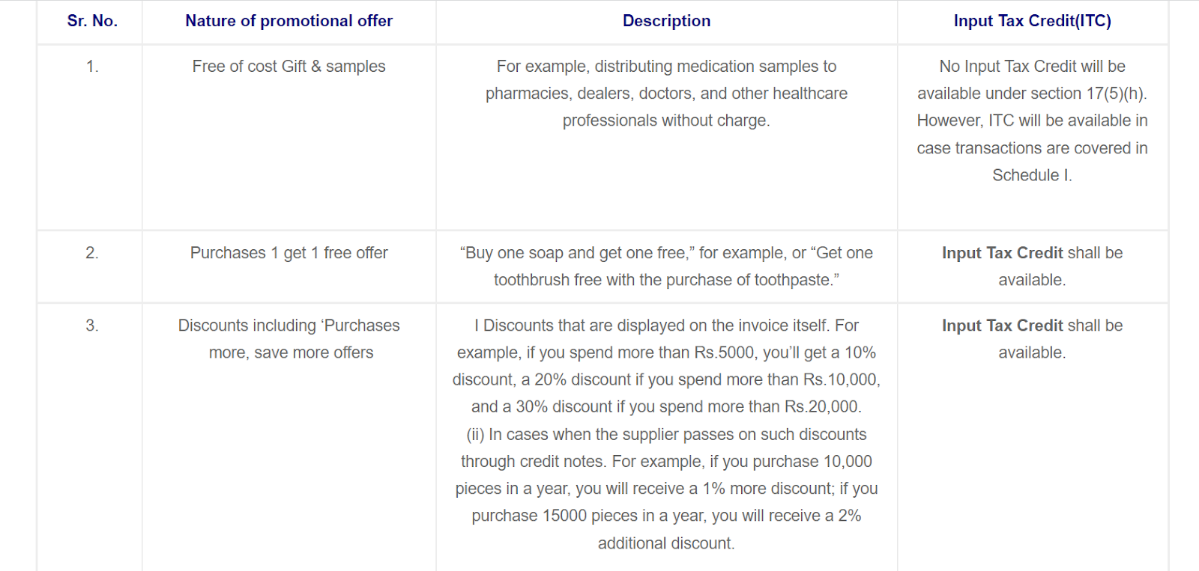
Task: Click bold 'Input Tax Credit' in row 2
Action: (x=1002, y=253)
